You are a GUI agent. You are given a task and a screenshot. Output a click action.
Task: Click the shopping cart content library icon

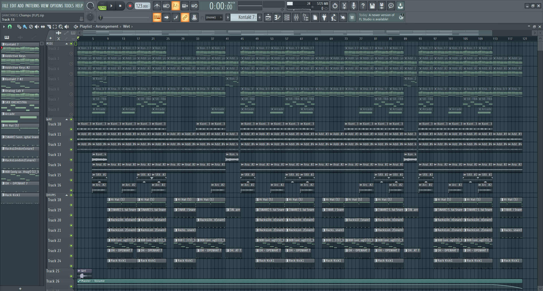coord(352,18)
